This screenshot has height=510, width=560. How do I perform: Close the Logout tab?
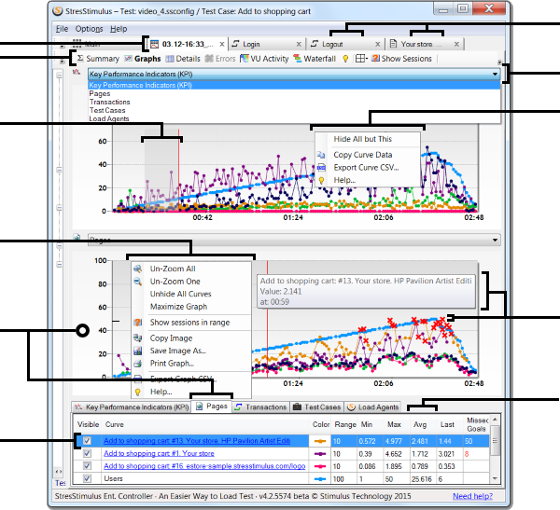click(x=377, y=44)
